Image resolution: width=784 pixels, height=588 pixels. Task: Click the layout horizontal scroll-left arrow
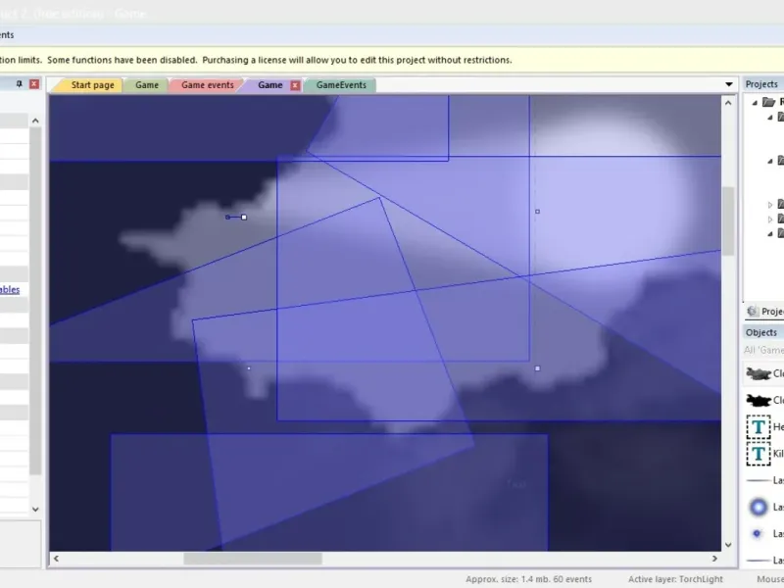[56, 559]
